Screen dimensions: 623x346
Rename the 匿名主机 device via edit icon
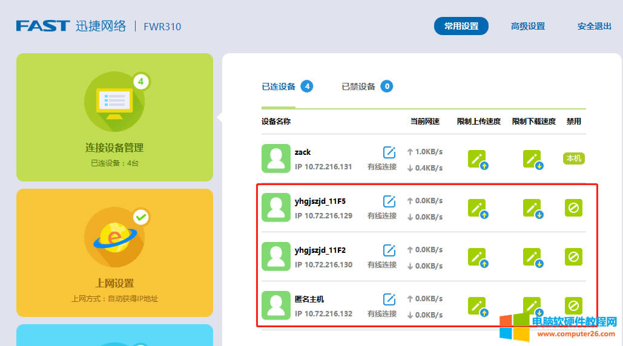click(x=389, y=299)
